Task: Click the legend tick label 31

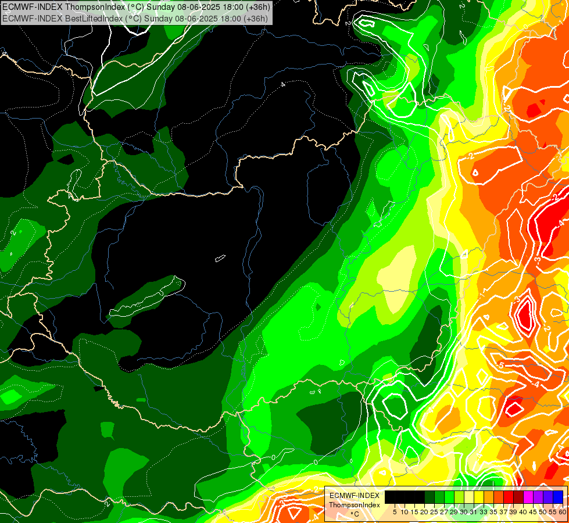Action: coord(474,512)
